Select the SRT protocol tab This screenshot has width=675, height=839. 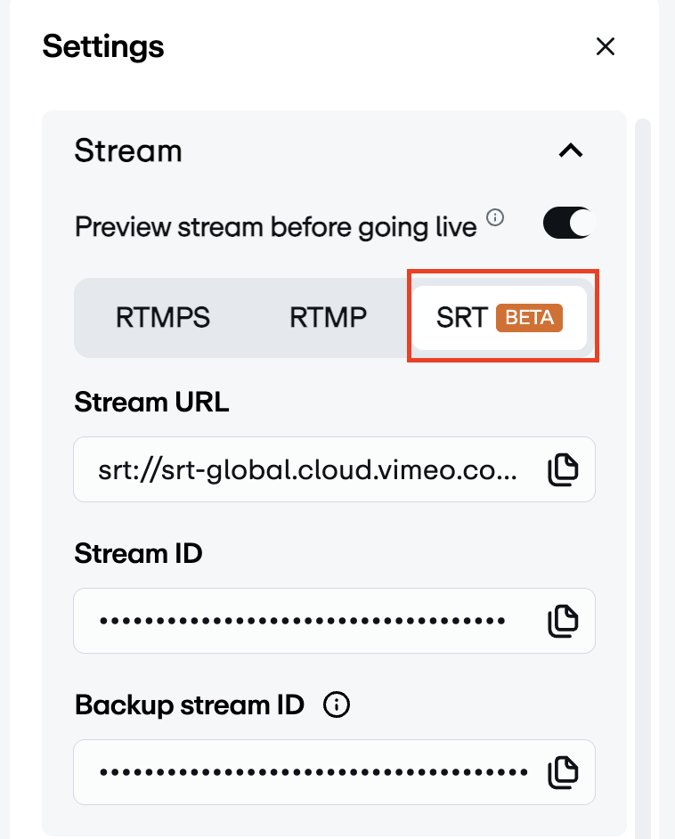pos(461,318)
